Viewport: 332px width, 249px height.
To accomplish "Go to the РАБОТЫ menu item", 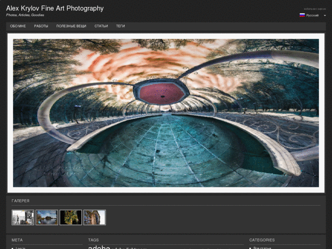I will (x=41, y=26).
